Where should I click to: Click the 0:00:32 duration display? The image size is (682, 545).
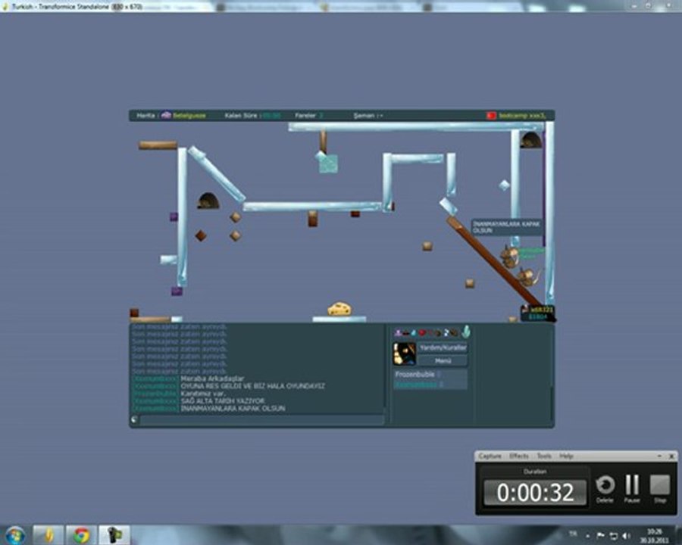tap(535, 493)
